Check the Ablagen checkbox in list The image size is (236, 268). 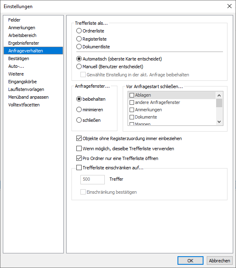[x=132, y=95]
